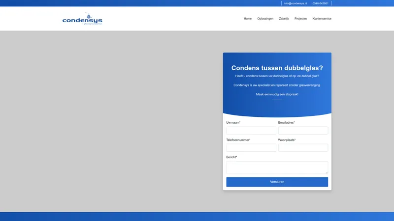Focus the Uw naam input field
Screen dimensions: 394x221
251,130
